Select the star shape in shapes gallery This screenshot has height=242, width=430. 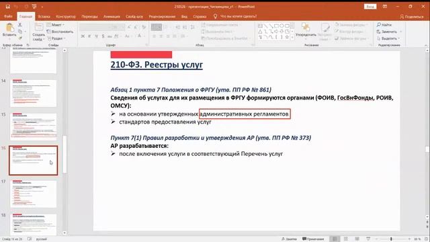pyautogui.click(x=287, y=37)
